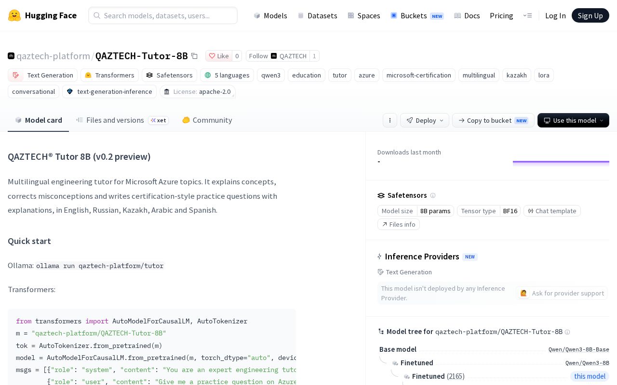Open the Qwen/Qwen3-8B finetuned link
This screenshot has width=617, height=385.
[x=587, y=363]
